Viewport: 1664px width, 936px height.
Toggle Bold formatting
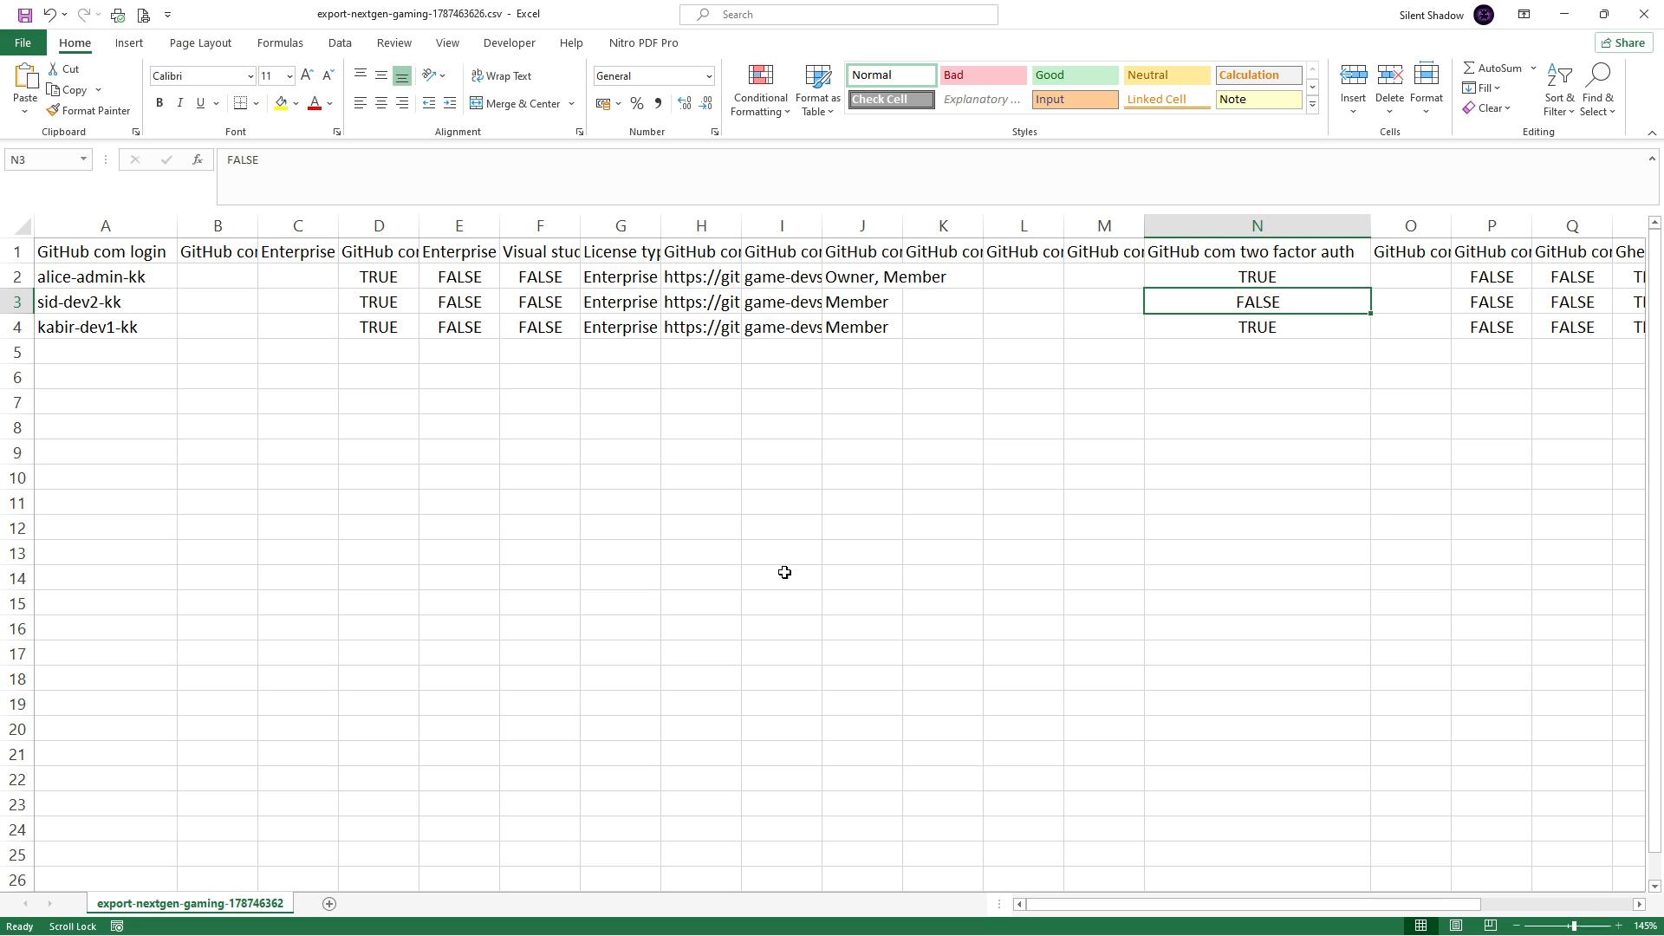click(159, 103)
